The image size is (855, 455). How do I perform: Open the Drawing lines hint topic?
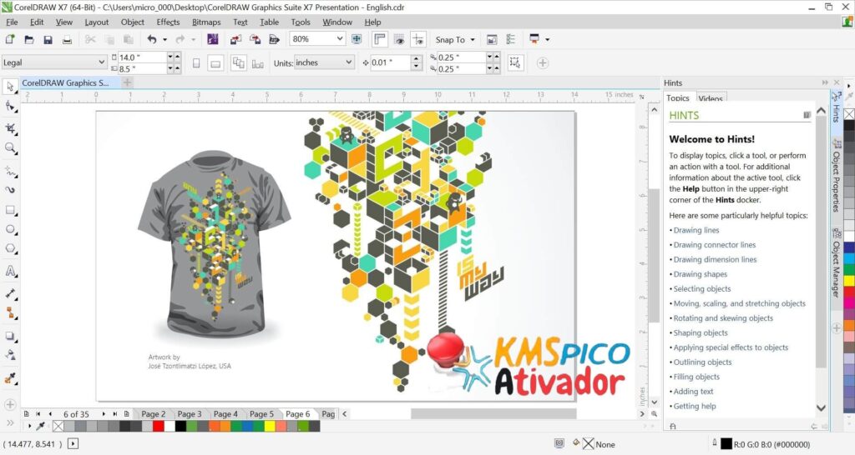point(696,230)
